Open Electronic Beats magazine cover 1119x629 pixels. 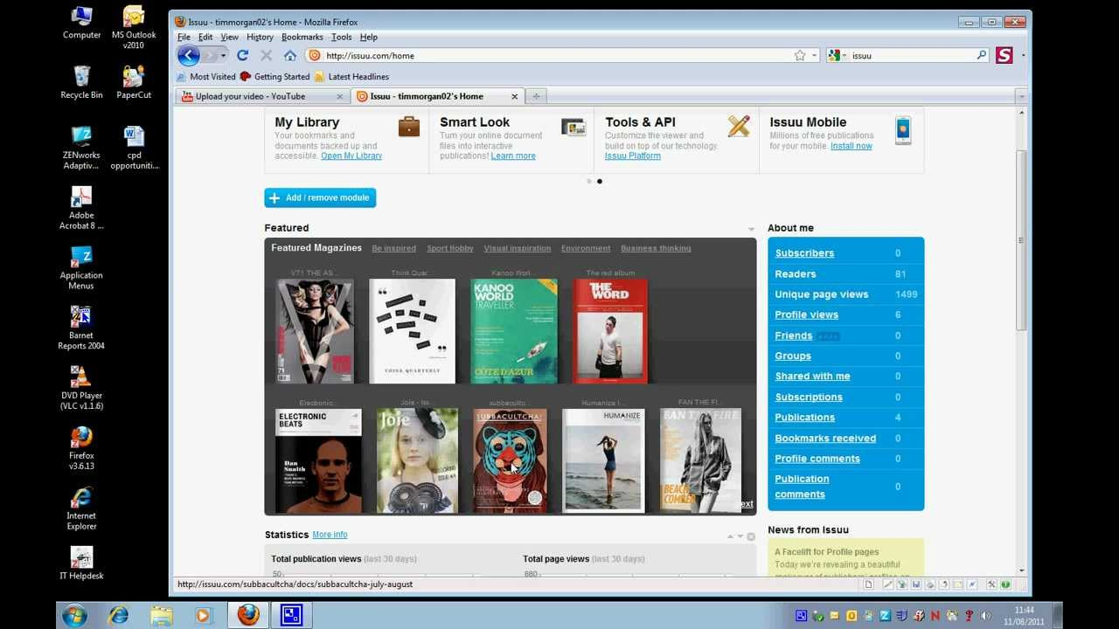coord(318,460)
